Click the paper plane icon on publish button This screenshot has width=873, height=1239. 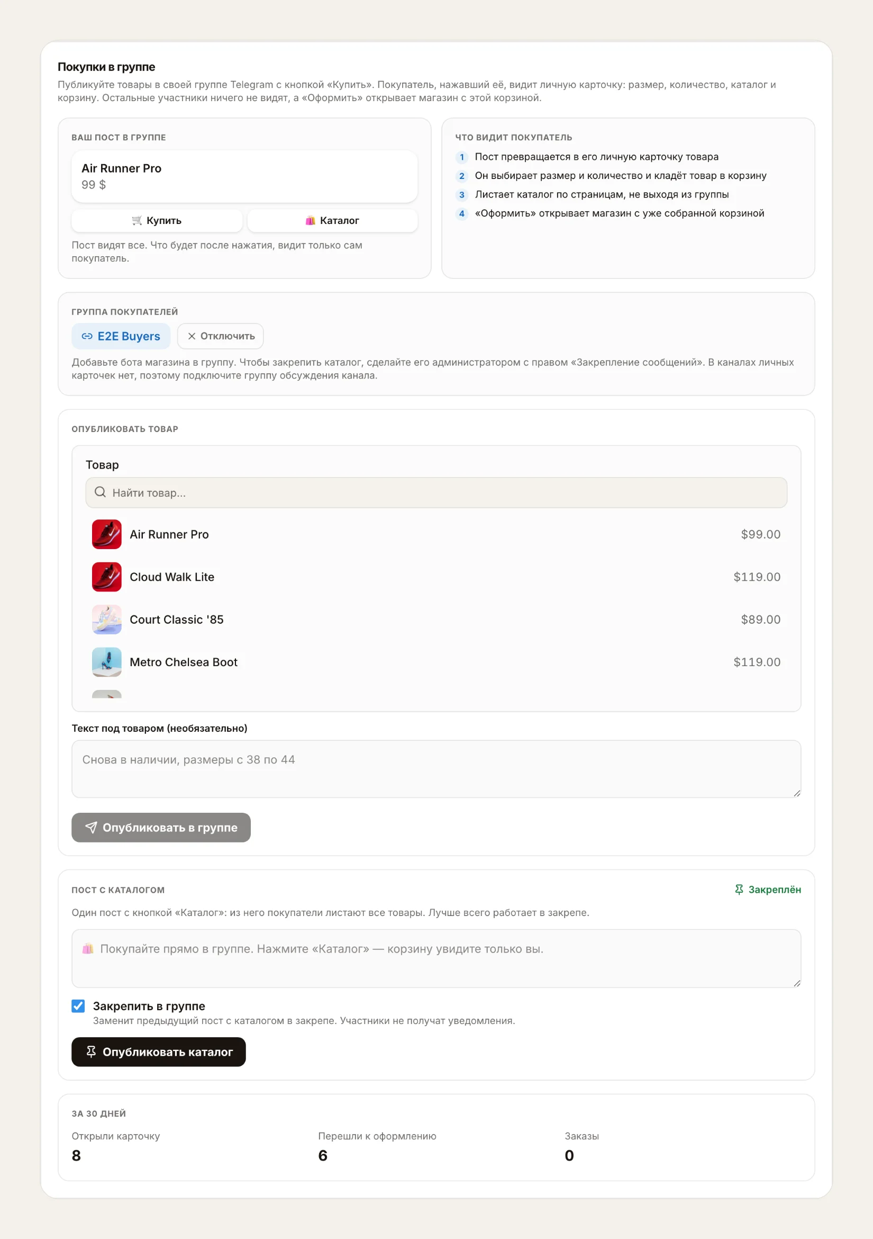91,827
